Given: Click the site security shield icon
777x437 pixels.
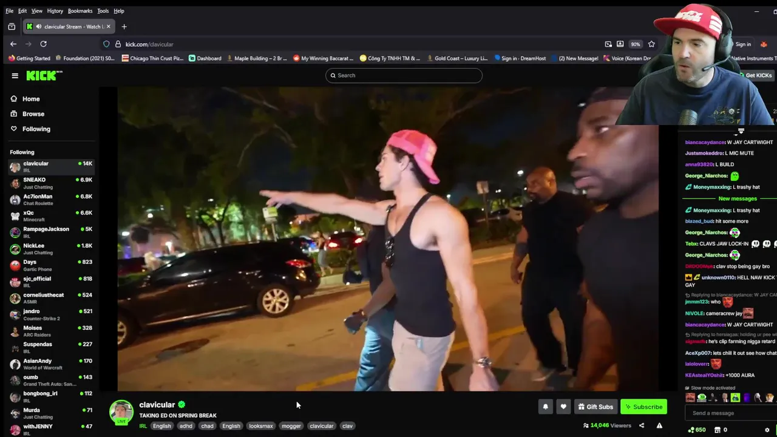Looking at the screenshot, I should point(106,44).
